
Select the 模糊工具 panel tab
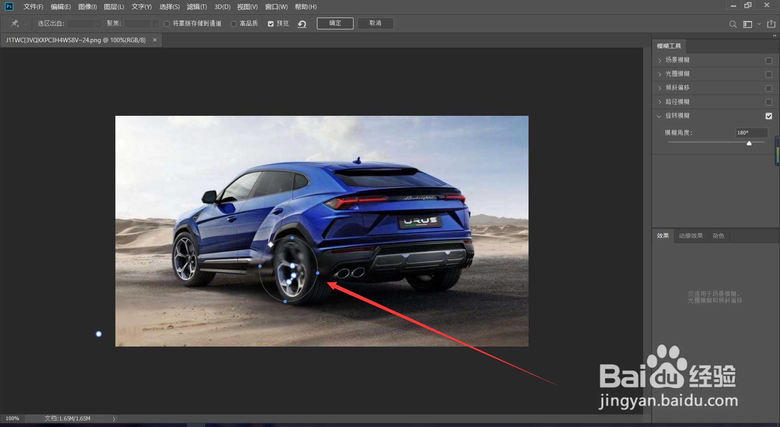[669, 46]
